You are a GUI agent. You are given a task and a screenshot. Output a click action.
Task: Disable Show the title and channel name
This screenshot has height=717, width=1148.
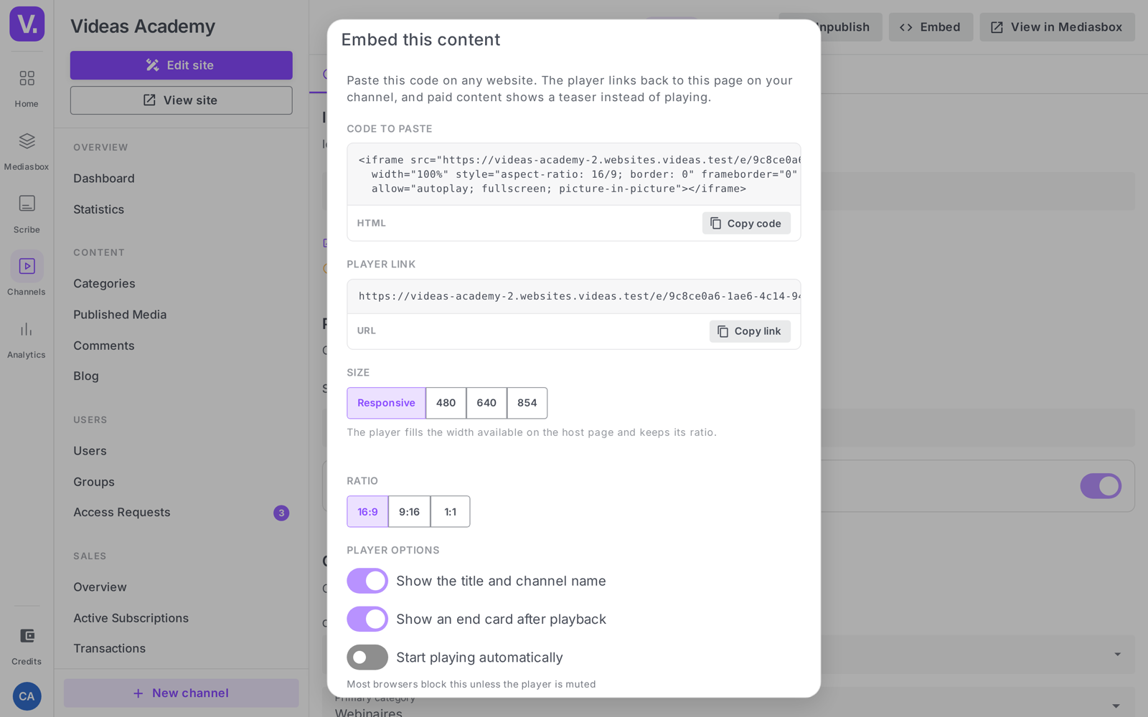(x=367, y=581)
